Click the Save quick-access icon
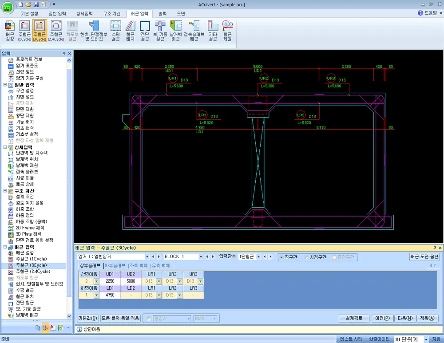 point(36,4)
